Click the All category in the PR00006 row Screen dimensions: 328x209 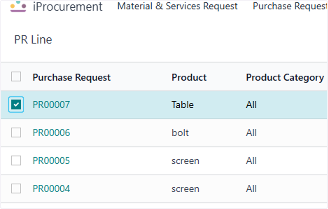point(251,133)
